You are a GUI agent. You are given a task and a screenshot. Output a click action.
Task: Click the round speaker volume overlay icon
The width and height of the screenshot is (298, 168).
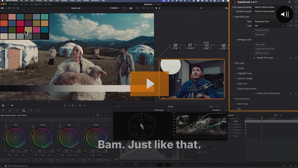(x=285, y=14)
